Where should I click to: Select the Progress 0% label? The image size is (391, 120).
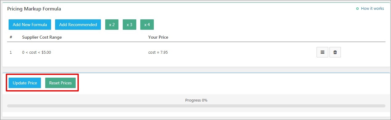tap(196, 100)
